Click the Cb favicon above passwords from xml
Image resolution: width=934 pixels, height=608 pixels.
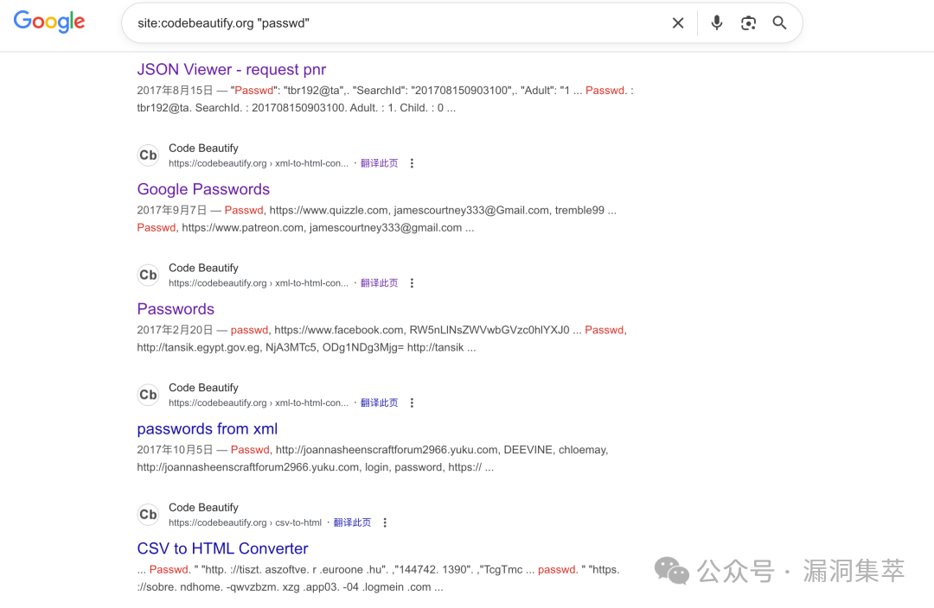(149, 395)
